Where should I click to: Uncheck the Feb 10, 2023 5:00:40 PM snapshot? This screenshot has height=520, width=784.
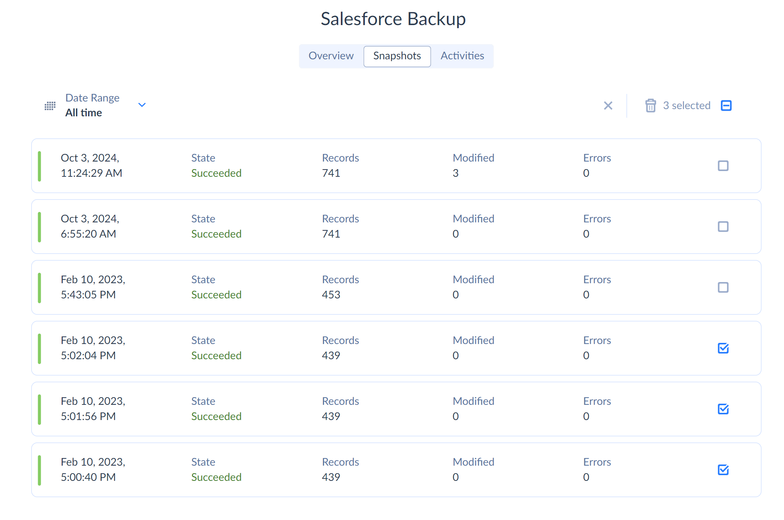click(723, 470)
